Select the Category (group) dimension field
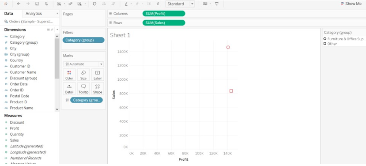 [x=23, y=42]
